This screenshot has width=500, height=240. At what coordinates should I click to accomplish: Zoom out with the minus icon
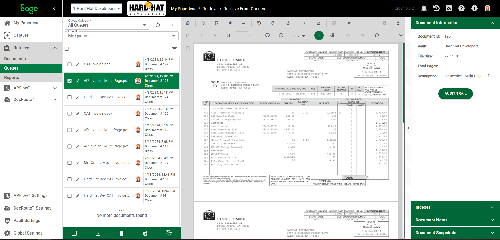pyautogui.click(x=267, y=35)
